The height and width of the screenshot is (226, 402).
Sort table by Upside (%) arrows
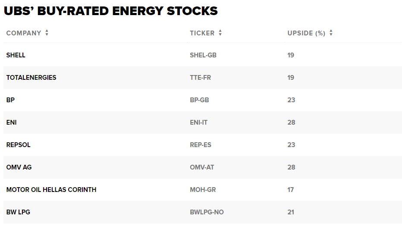point(331,33)
